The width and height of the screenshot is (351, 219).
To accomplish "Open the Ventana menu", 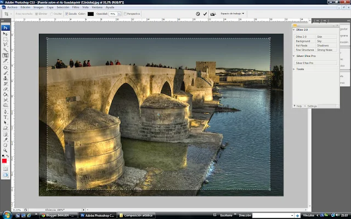I will [x=97, y=7].
